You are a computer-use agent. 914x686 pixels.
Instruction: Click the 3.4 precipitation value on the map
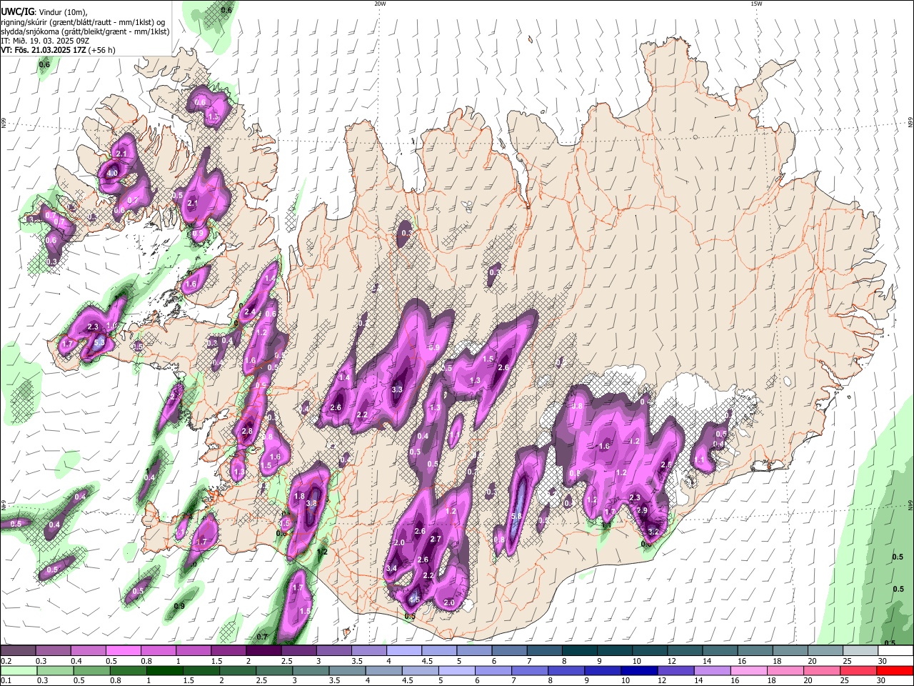tap(391, 568)
